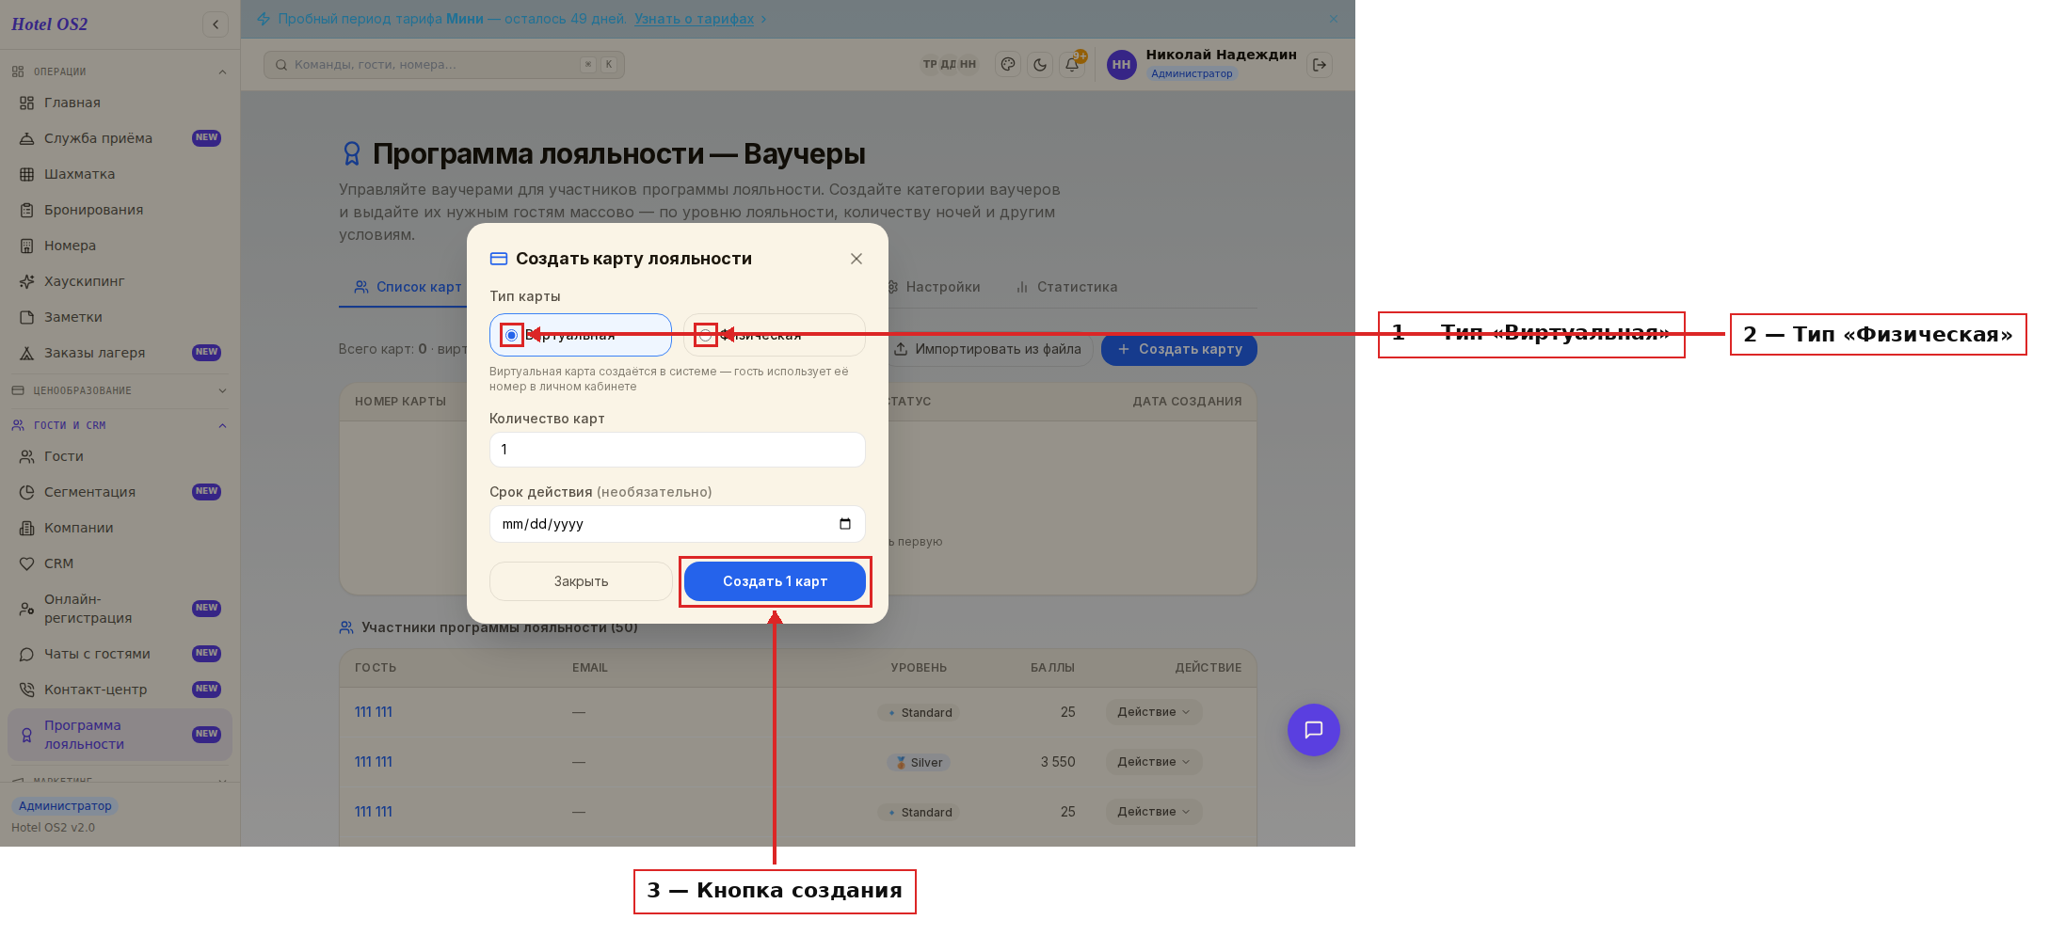Expand the ЦЕНООБРАЗОВАНИЕ sidebar group

(x=120, y=390)
